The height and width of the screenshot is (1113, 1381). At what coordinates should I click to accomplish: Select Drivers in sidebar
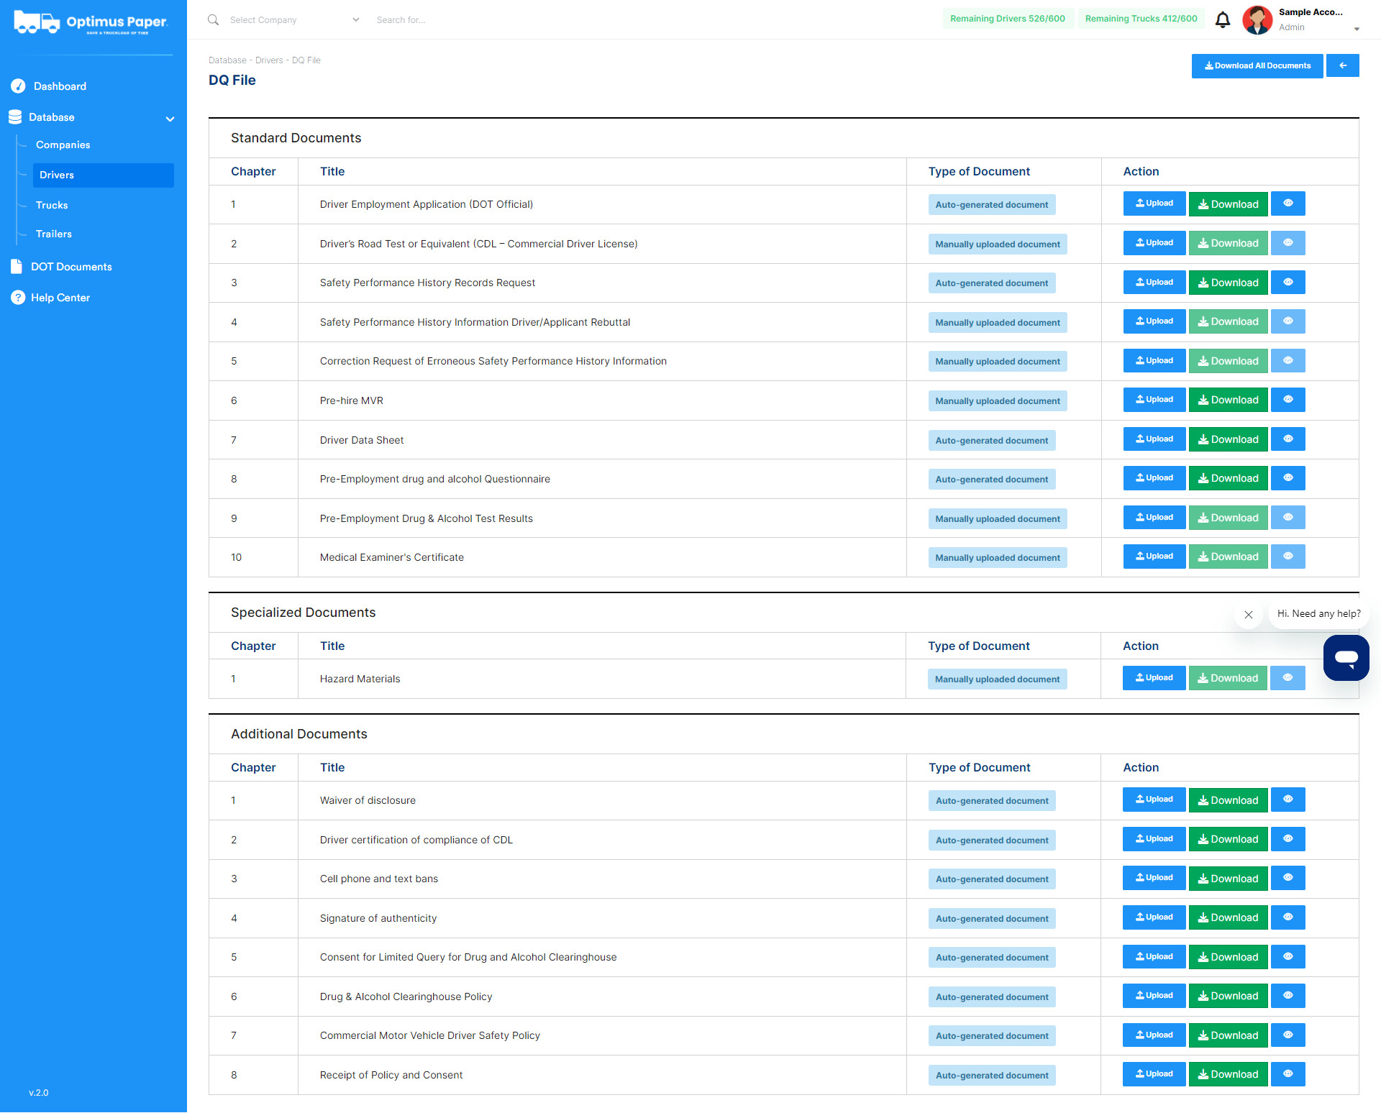tap(103, 175)
